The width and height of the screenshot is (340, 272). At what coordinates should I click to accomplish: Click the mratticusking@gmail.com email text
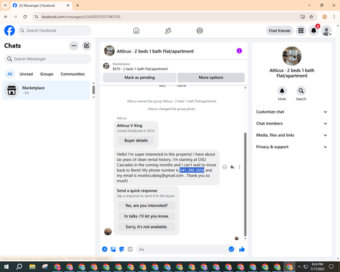[x=160, y=175]
